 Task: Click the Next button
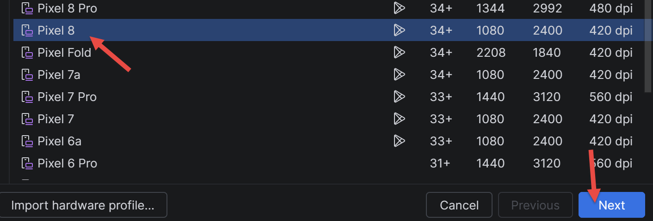(611, 205)
